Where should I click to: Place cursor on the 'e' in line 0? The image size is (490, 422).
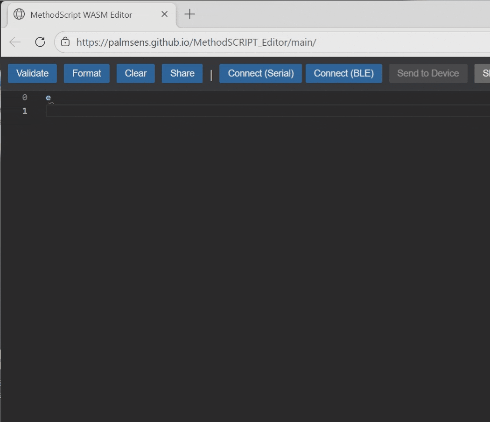pos(48,98)
